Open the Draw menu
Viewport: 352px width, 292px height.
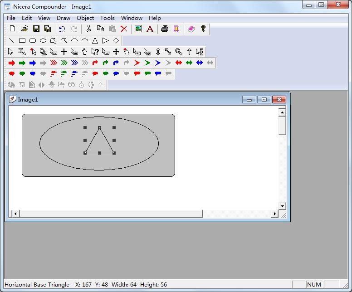click(64, 18)
